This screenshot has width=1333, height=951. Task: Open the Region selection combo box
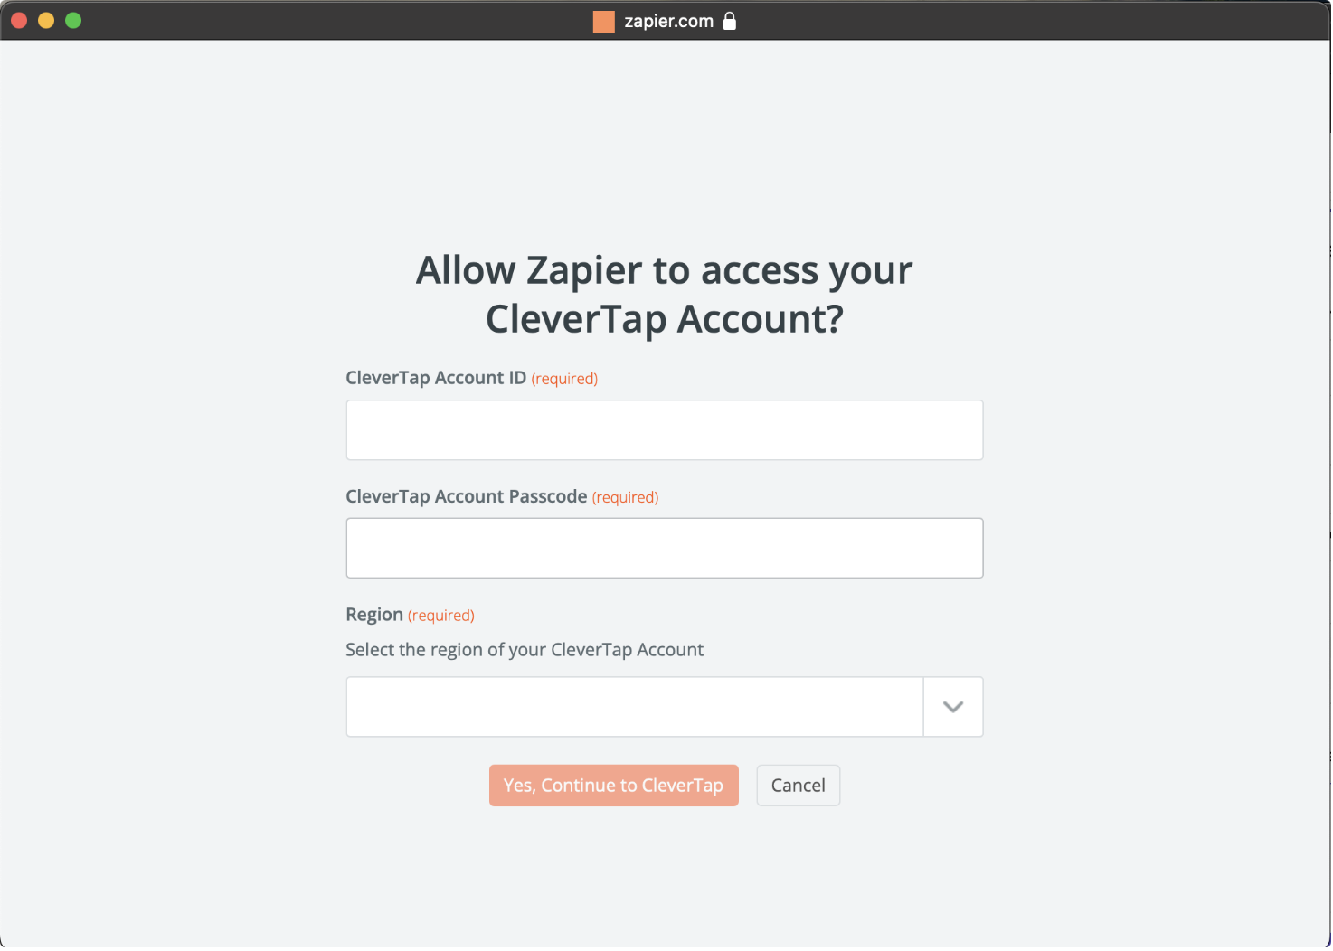point(633,706)
